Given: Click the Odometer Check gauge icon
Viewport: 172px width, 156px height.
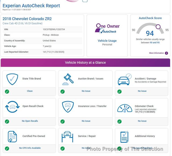Looking at the screenshot, I should [125, 108].
